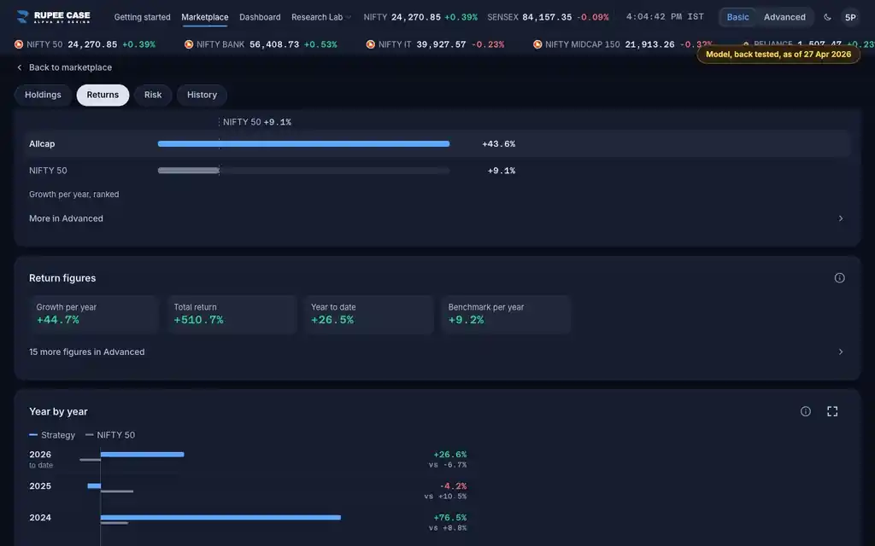Switch to Advanced mode
The image size is (875, 546).
(784, 17)
